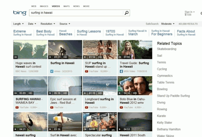Click the YouTube icon under Boto Blue video

[x=121, y=107]
